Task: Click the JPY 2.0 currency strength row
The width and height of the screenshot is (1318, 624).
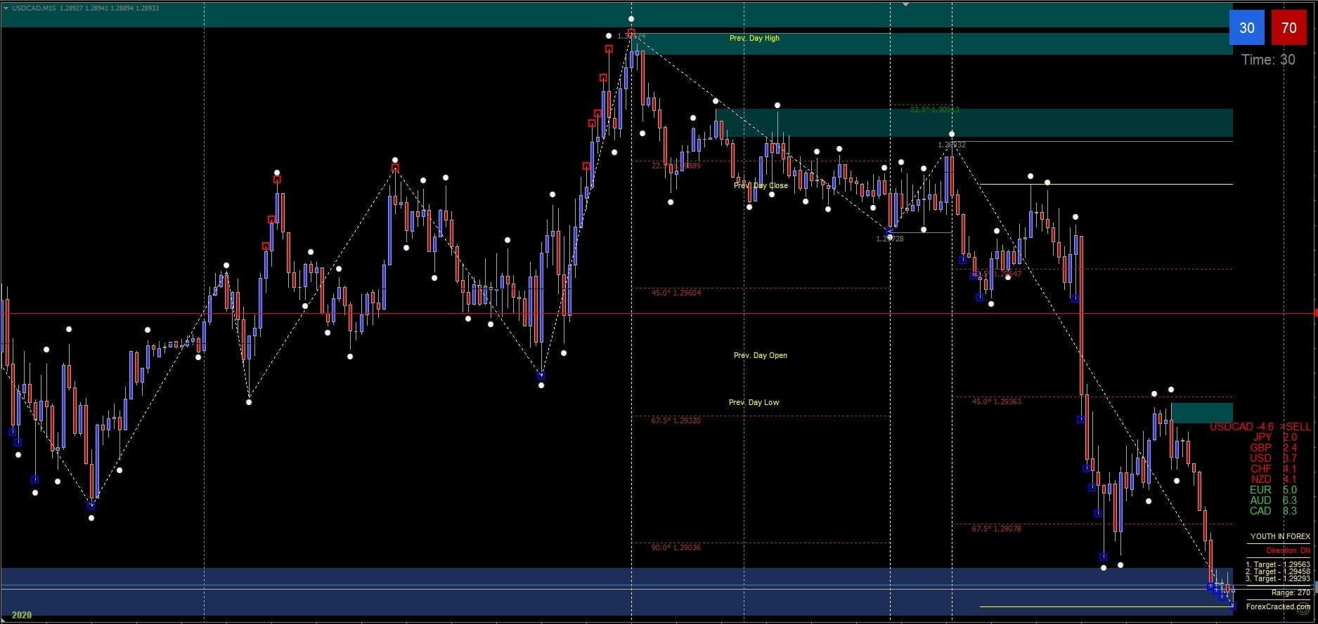Action: click(1272, 437)
